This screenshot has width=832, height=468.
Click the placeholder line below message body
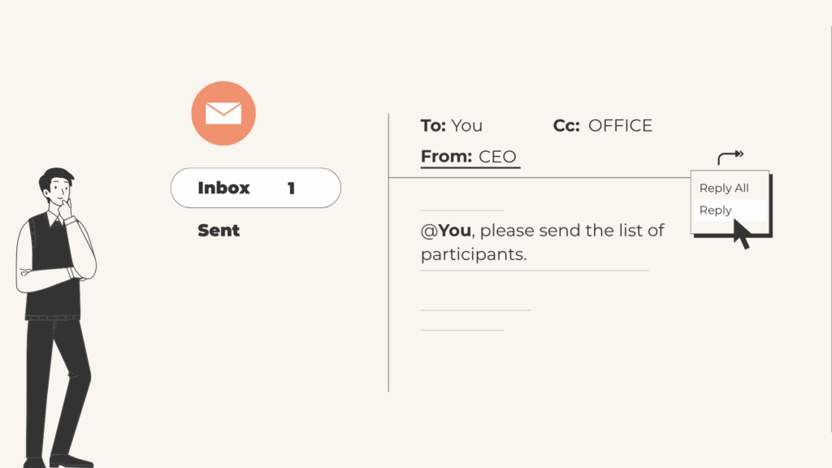[x=535, y=271]
